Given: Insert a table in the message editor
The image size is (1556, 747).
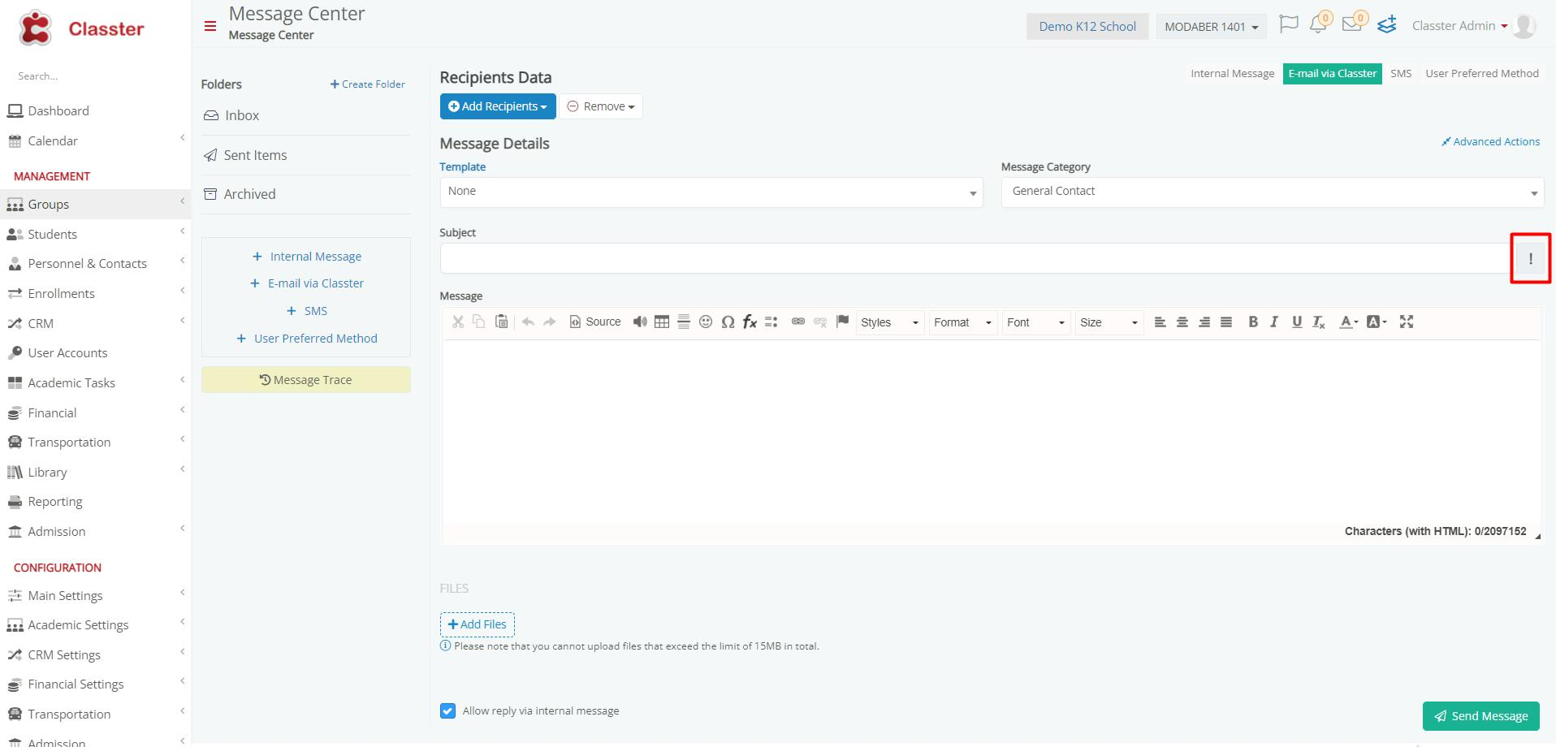Looking at the screenshot, I should [662, 322].
